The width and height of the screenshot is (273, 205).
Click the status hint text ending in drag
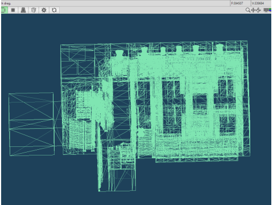point(6,3)
